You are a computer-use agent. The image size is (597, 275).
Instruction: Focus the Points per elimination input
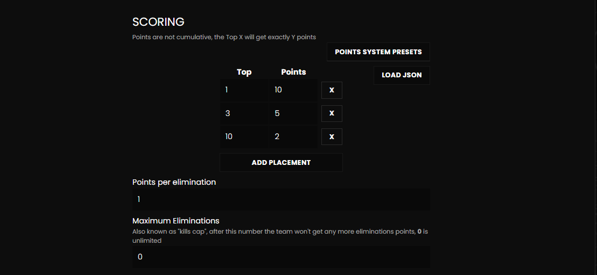(x=281, y=199)
